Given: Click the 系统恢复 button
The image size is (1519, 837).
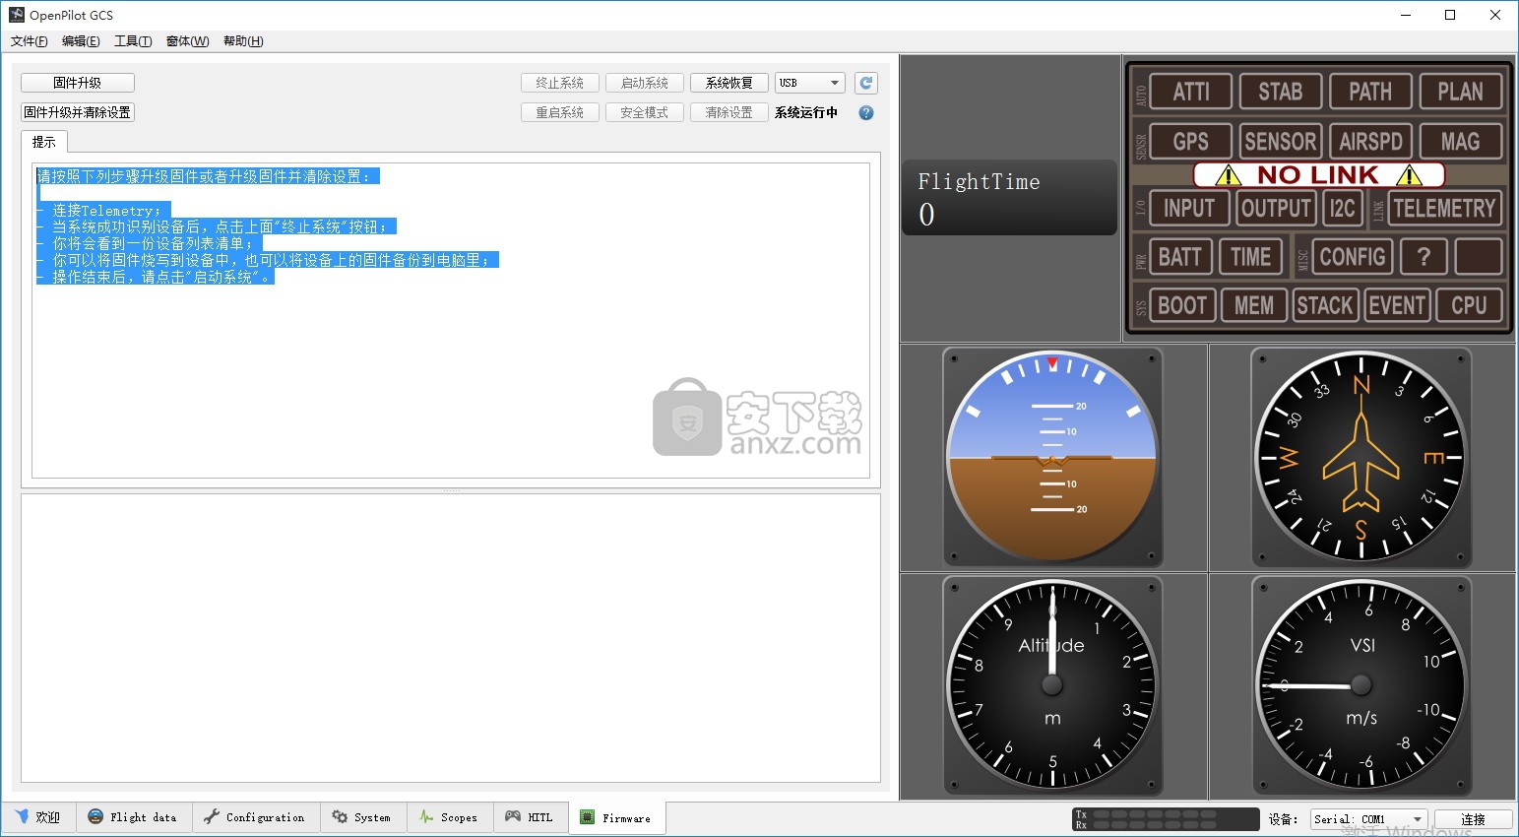Looking at the screenshot, I should click(x=729, y=83).
